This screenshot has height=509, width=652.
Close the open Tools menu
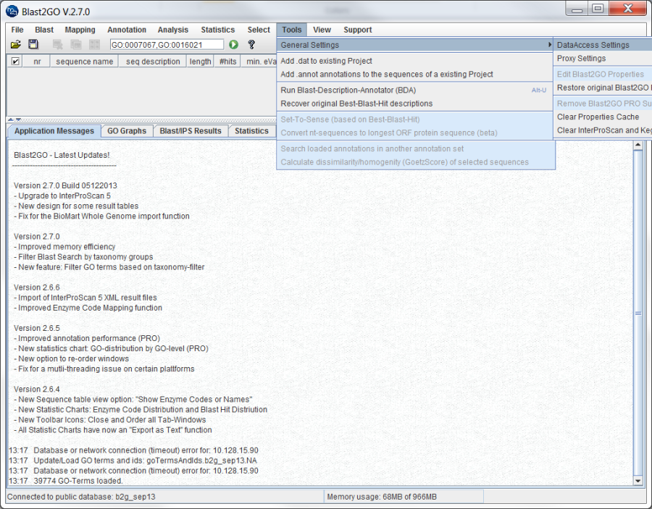[291, 30]
